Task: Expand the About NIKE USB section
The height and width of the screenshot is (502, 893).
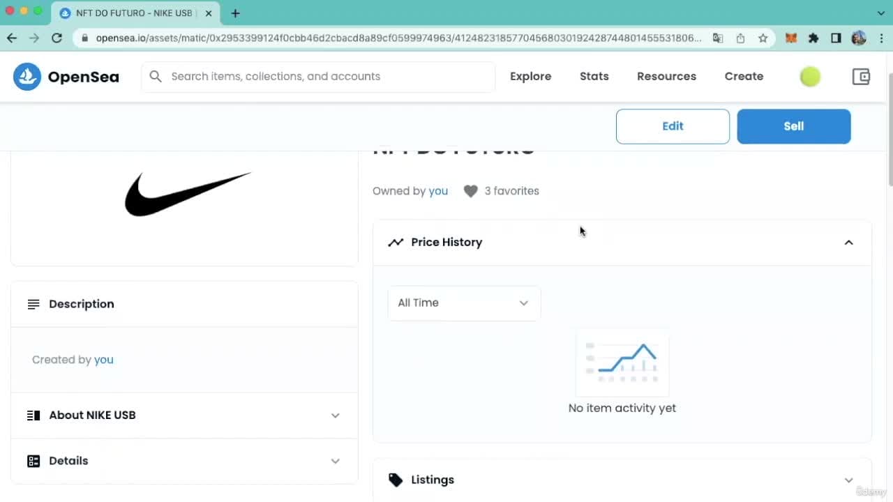Action: [335, 416]
